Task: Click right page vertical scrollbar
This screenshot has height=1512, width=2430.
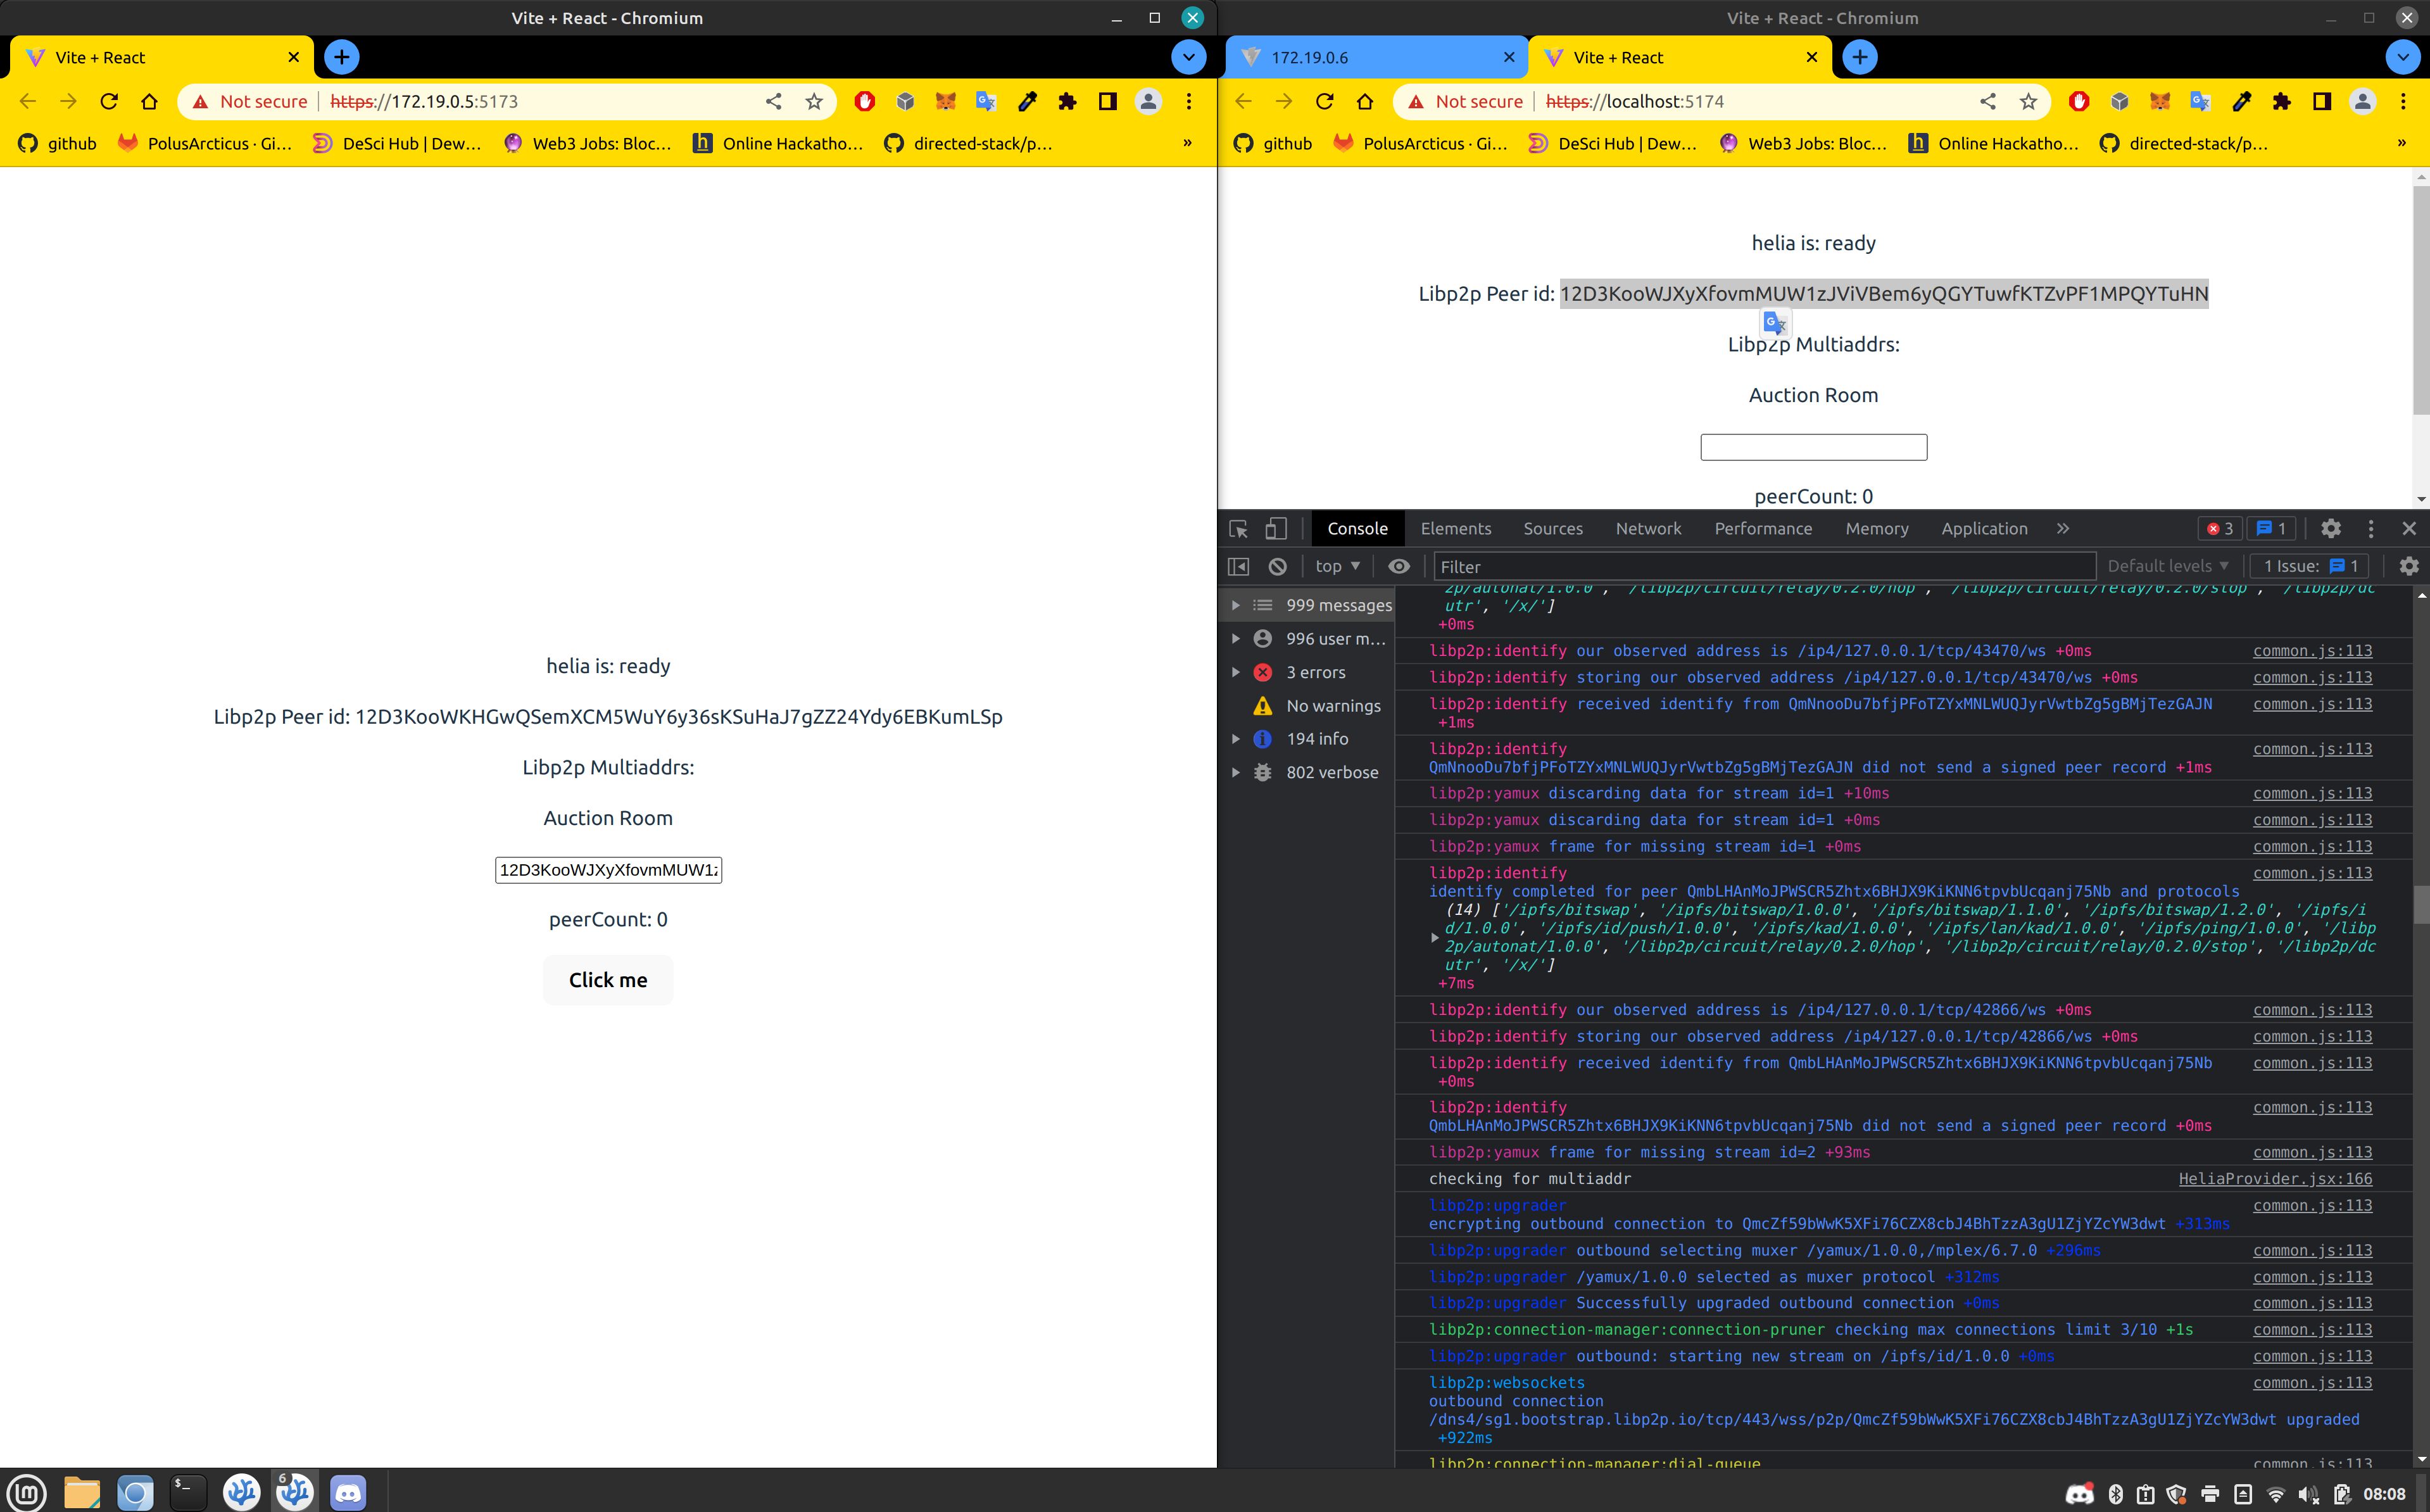Action: tap(2421, 300)
